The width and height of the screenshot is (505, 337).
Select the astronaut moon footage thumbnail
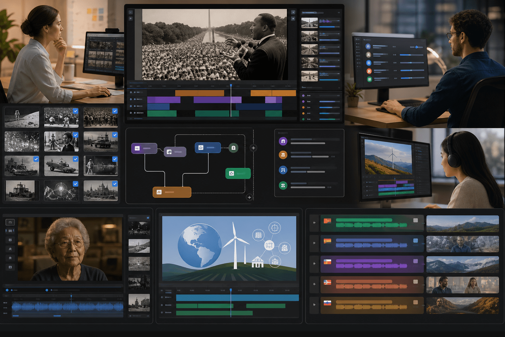22,117
